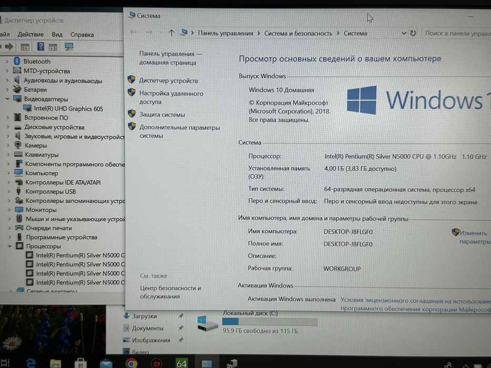This screenshot has height=368, width=491.
Task: Select the first Intel(R) Pentium(R) Silver N5000 entry
Action: pos(80,255)
